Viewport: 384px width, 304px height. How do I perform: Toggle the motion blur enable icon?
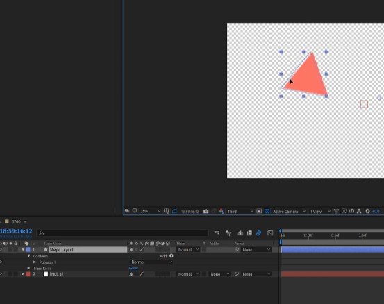[x=258, y=233]
